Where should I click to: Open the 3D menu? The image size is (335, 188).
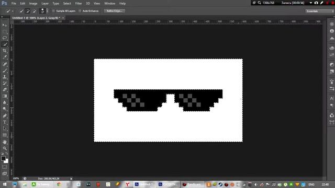[x=88, y=4]
